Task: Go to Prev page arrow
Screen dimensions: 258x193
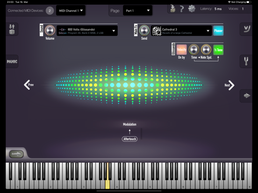Action: (29, 85)
